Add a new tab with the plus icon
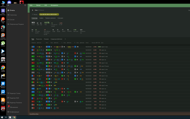This screenshot has width=190, height=119. [65, 39]
